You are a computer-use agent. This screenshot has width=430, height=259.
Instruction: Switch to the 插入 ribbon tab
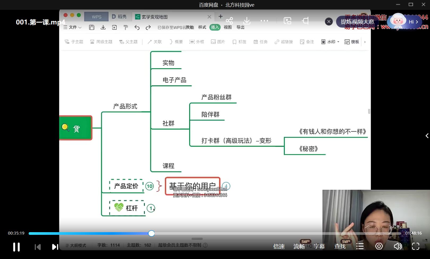215,27
